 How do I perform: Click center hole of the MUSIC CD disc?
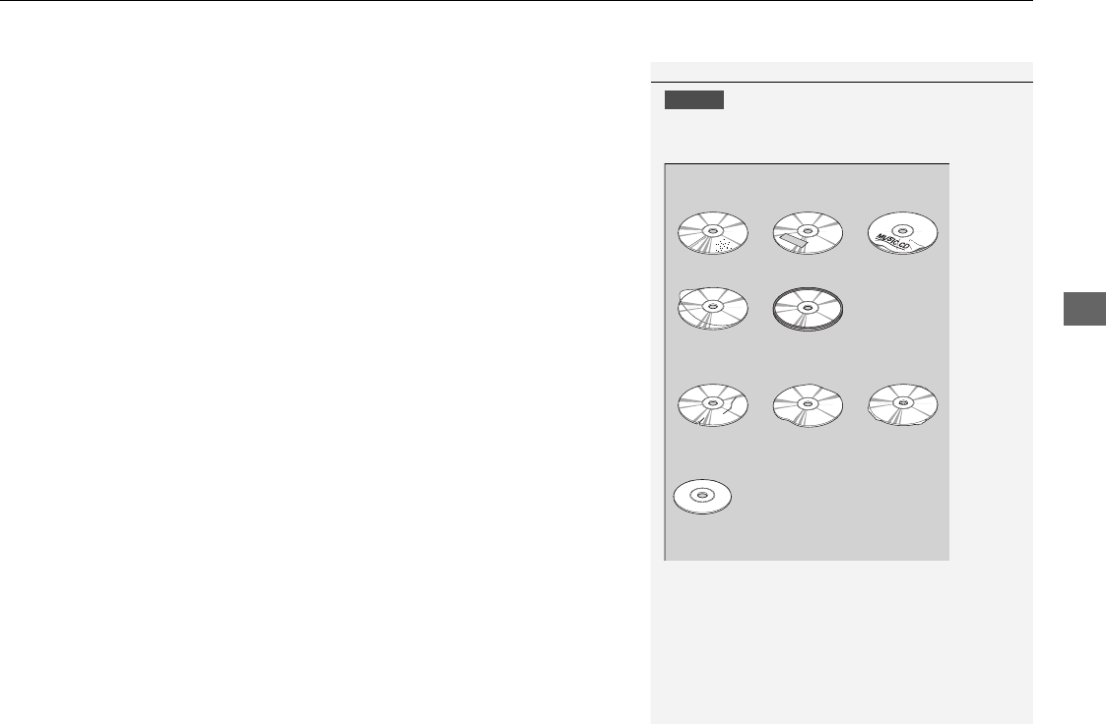(x=902, y=229)
